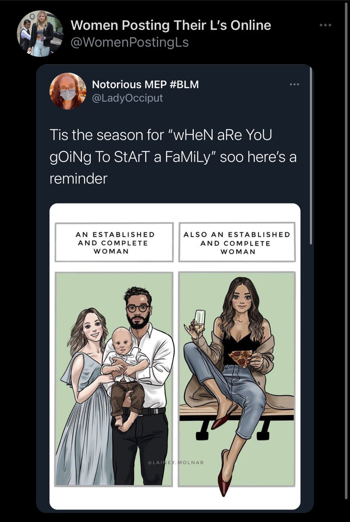This screenshot has width=350, height=522.
Task: Click the bearded man's glasses
Action: point(138,309)
